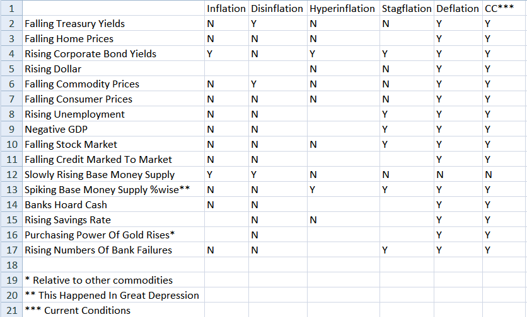Click 'Rising Numbers Of Bank Failures' cell
Image resolution: width=527 pixels, height=317 pixels.
coord(98,250)
